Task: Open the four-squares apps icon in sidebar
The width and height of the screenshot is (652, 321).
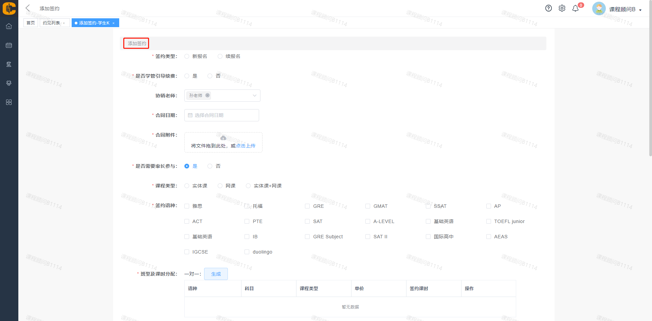Action: click(x=9, y=102)
